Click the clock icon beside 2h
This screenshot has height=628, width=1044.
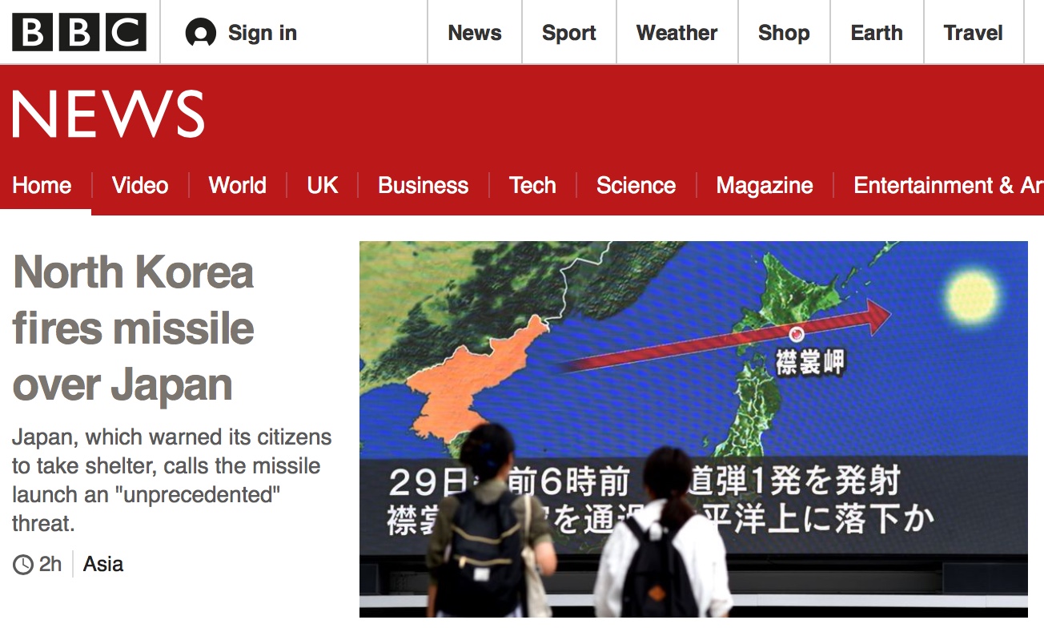pos(23,565)
